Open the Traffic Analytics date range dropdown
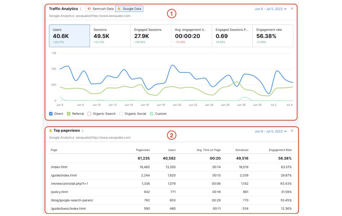The image size is (342, 216). (x=270, y=9)
